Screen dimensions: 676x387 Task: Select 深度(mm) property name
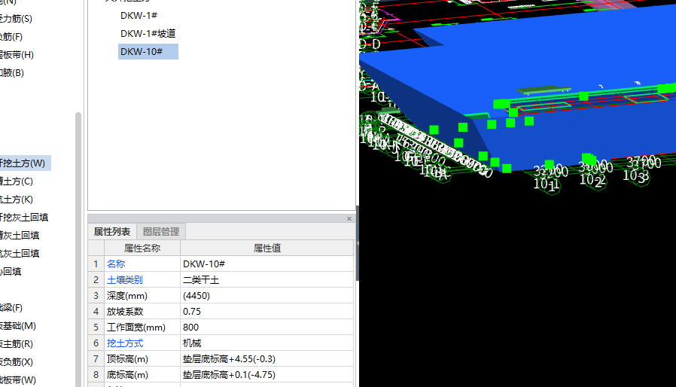pos(126,296)
